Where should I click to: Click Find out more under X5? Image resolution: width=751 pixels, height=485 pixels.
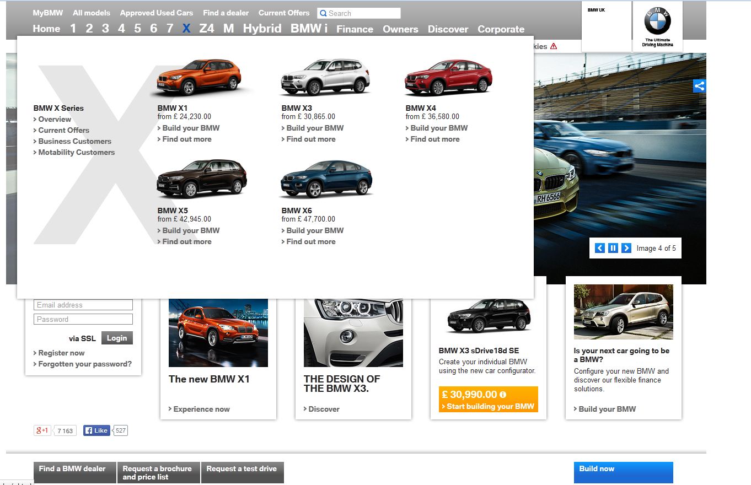(185, 241)
